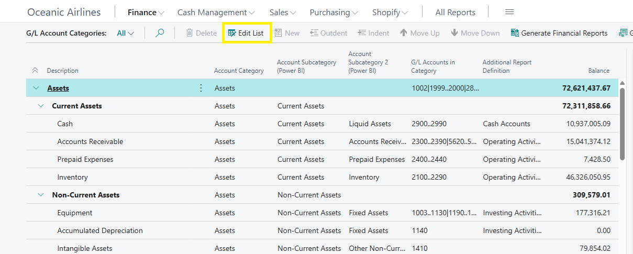Open the Finance menu
Viewport: 633px width, 254px height.
tap(146, 12)
